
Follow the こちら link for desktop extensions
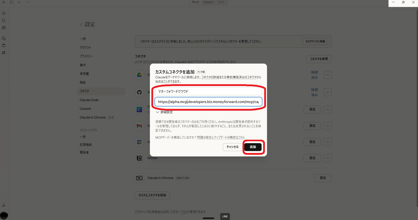coord(184,212)
